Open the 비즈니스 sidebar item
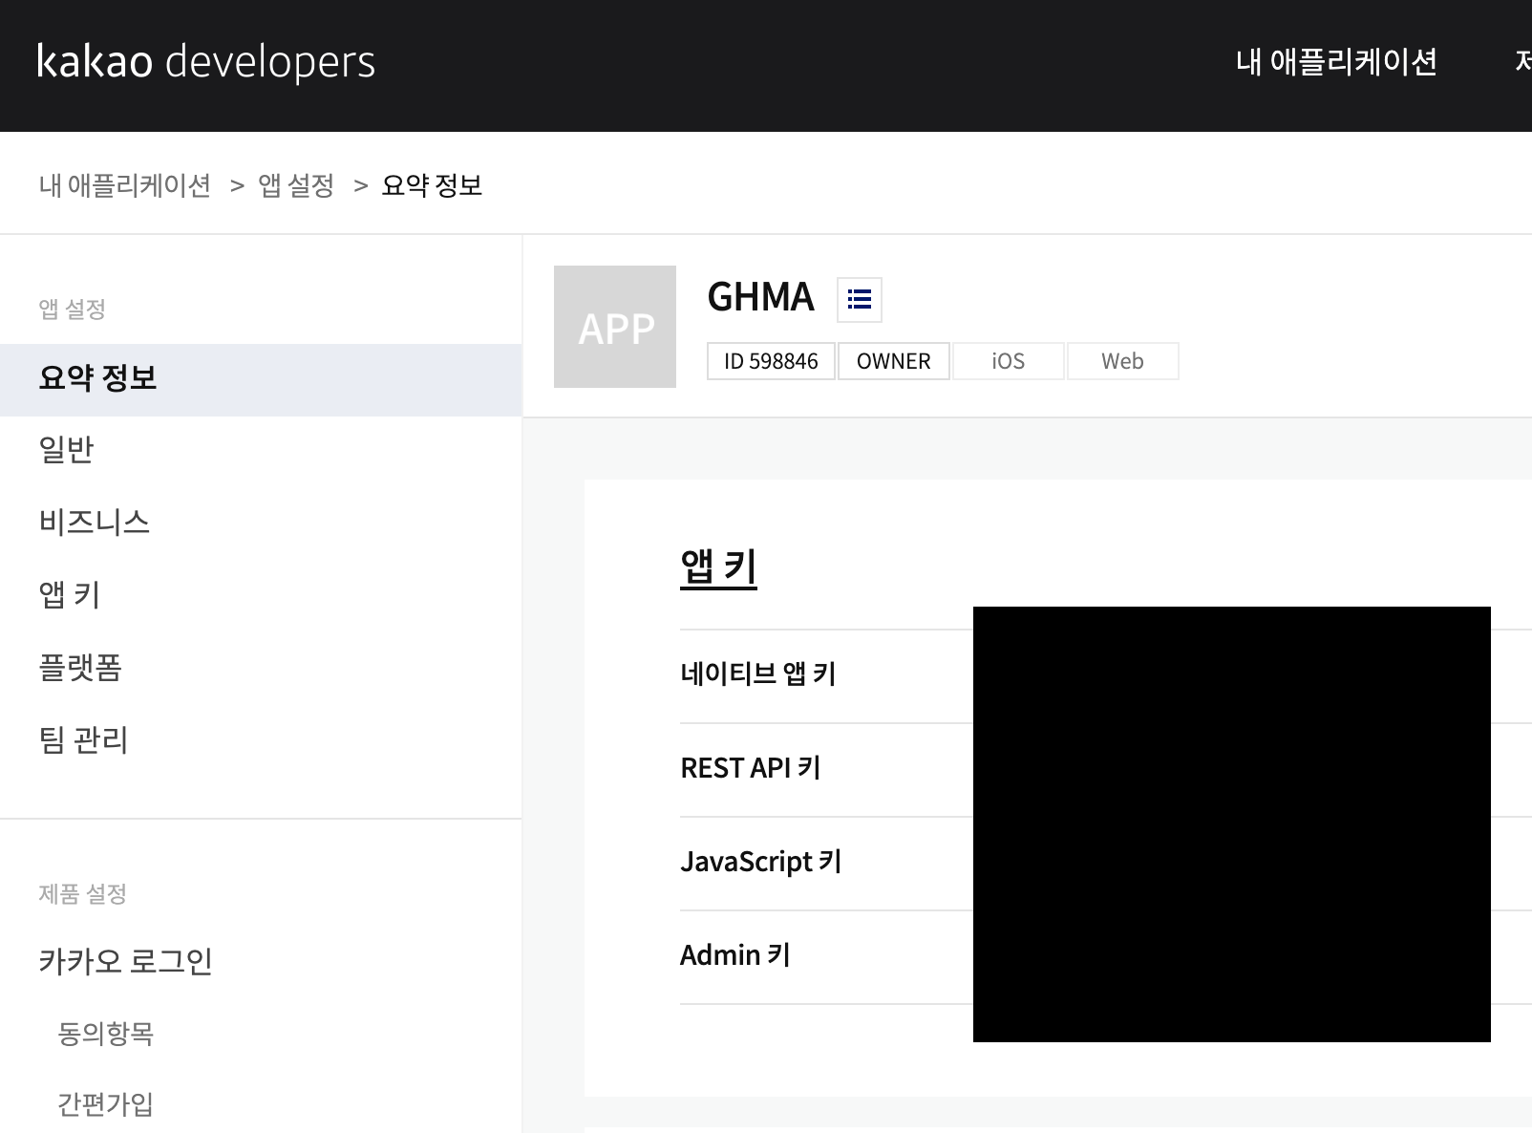The image size is (1532, 1133). 261,522
